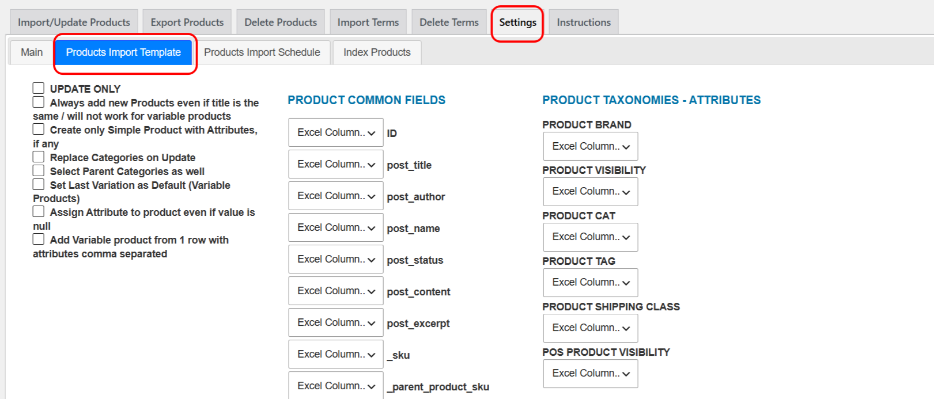
Task: Switch to the Main sub-tab
Action: click(x=32, y=52)
